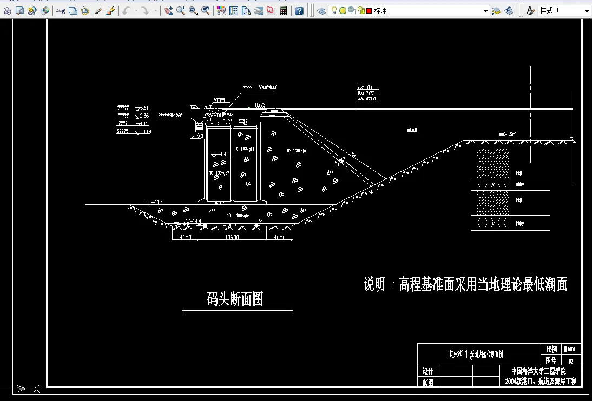Screen dimensions: 592x401
Task: Open the text style 样式 1 dropdown
Action: pos(586,10)
